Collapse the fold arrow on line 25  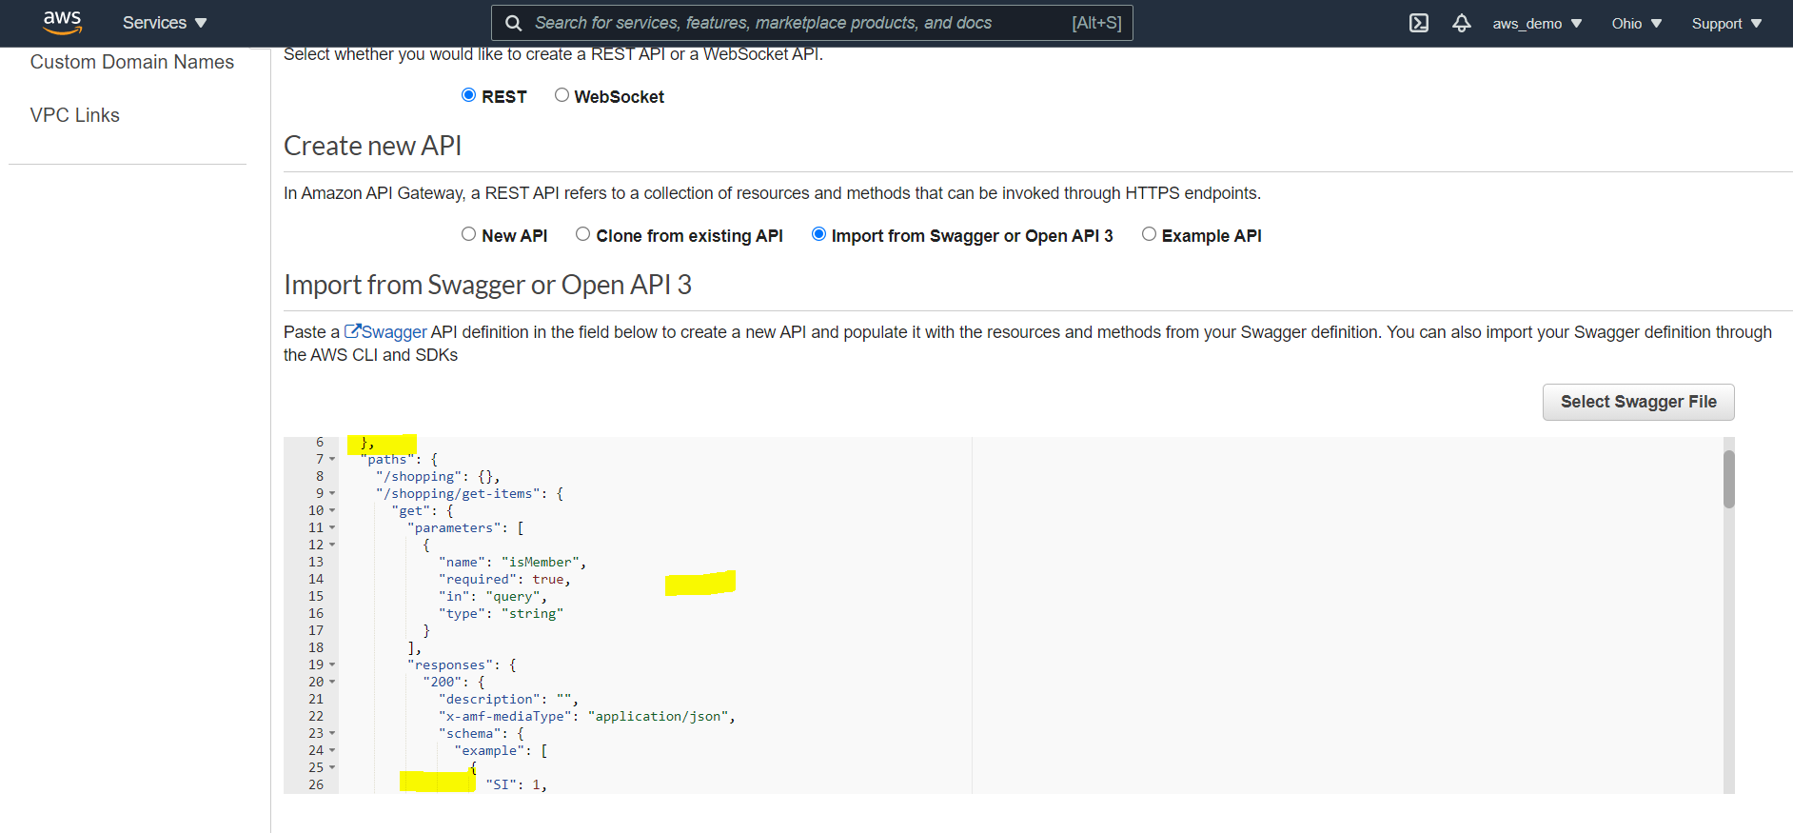[x=332, y=767]
